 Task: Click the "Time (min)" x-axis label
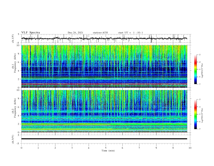pyautogui.click(x=108, y=151)
